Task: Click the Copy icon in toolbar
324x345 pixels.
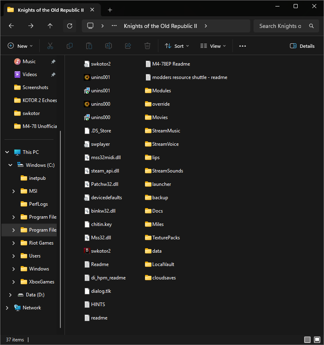Action: point(70,46)
